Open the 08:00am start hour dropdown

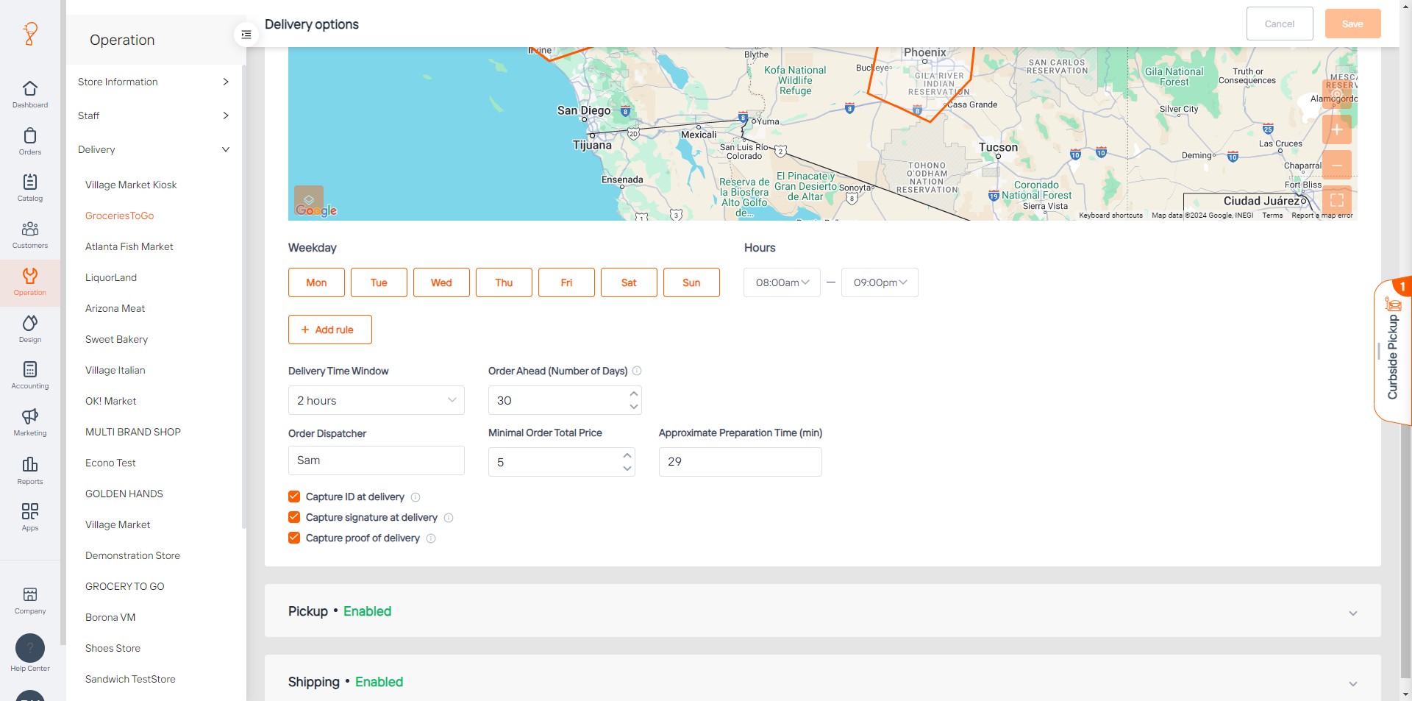782,282
